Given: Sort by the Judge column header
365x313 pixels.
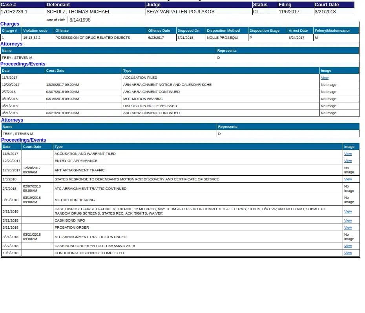Looking at the screenshot, I should pos(153,5).
